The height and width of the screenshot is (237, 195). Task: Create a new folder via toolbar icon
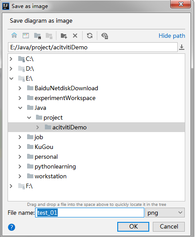64,36
